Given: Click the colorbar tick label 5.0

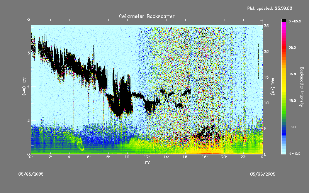Looking at the screenshot, I should click(293, 127).
